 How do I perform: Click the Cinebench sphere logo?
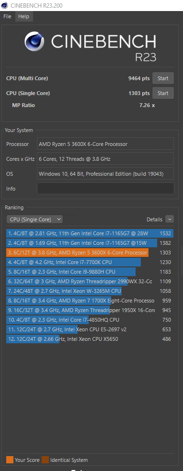pos(35,42)
